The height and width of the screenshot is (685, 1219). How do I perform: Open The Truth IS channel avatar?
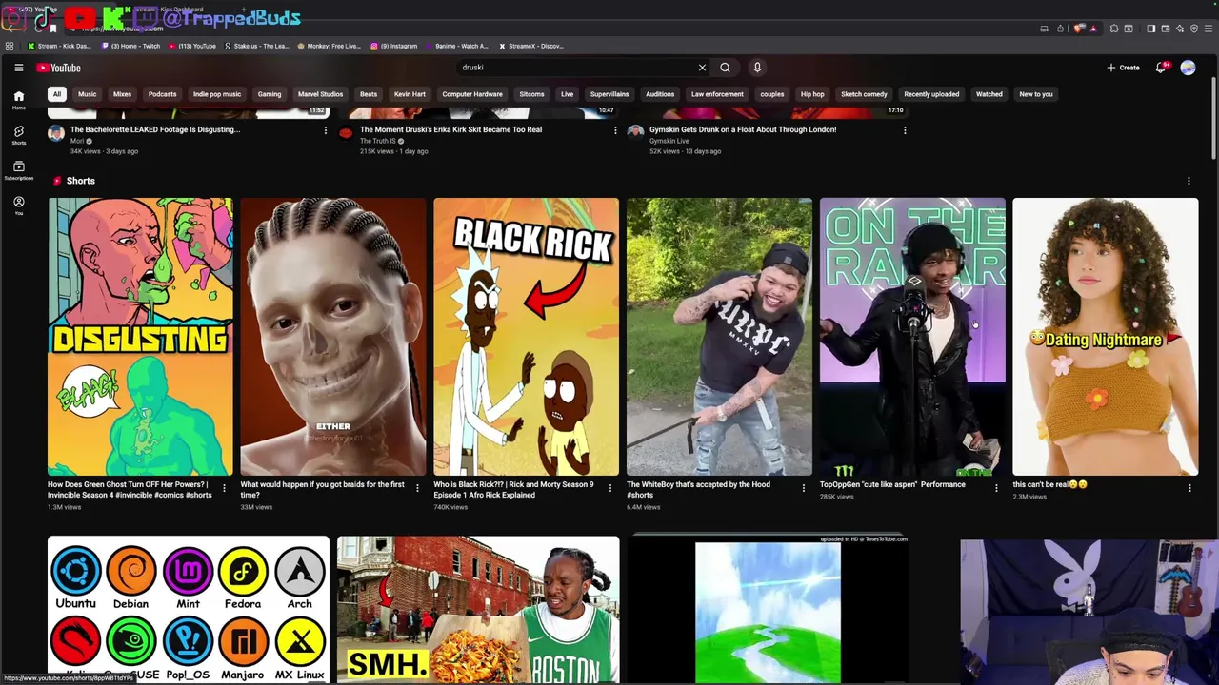pyautogui.click(x=346, y=133)
